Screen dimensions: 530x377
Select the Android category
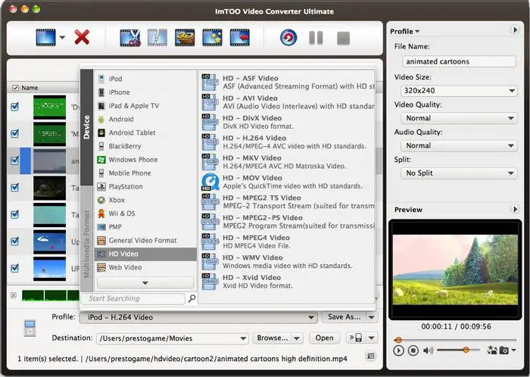point(145,120)
